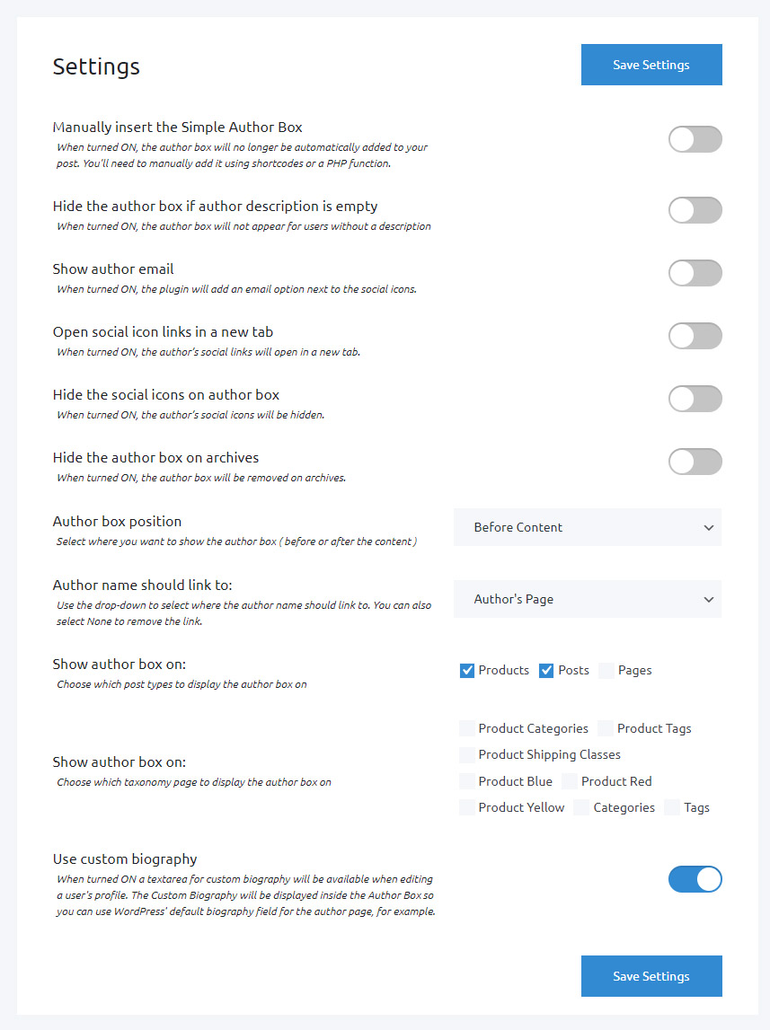Image resolution: width=770 pixels, height=1030 pixels.
Task: Toggle hide author box if description empty
Action: point(695,210)
